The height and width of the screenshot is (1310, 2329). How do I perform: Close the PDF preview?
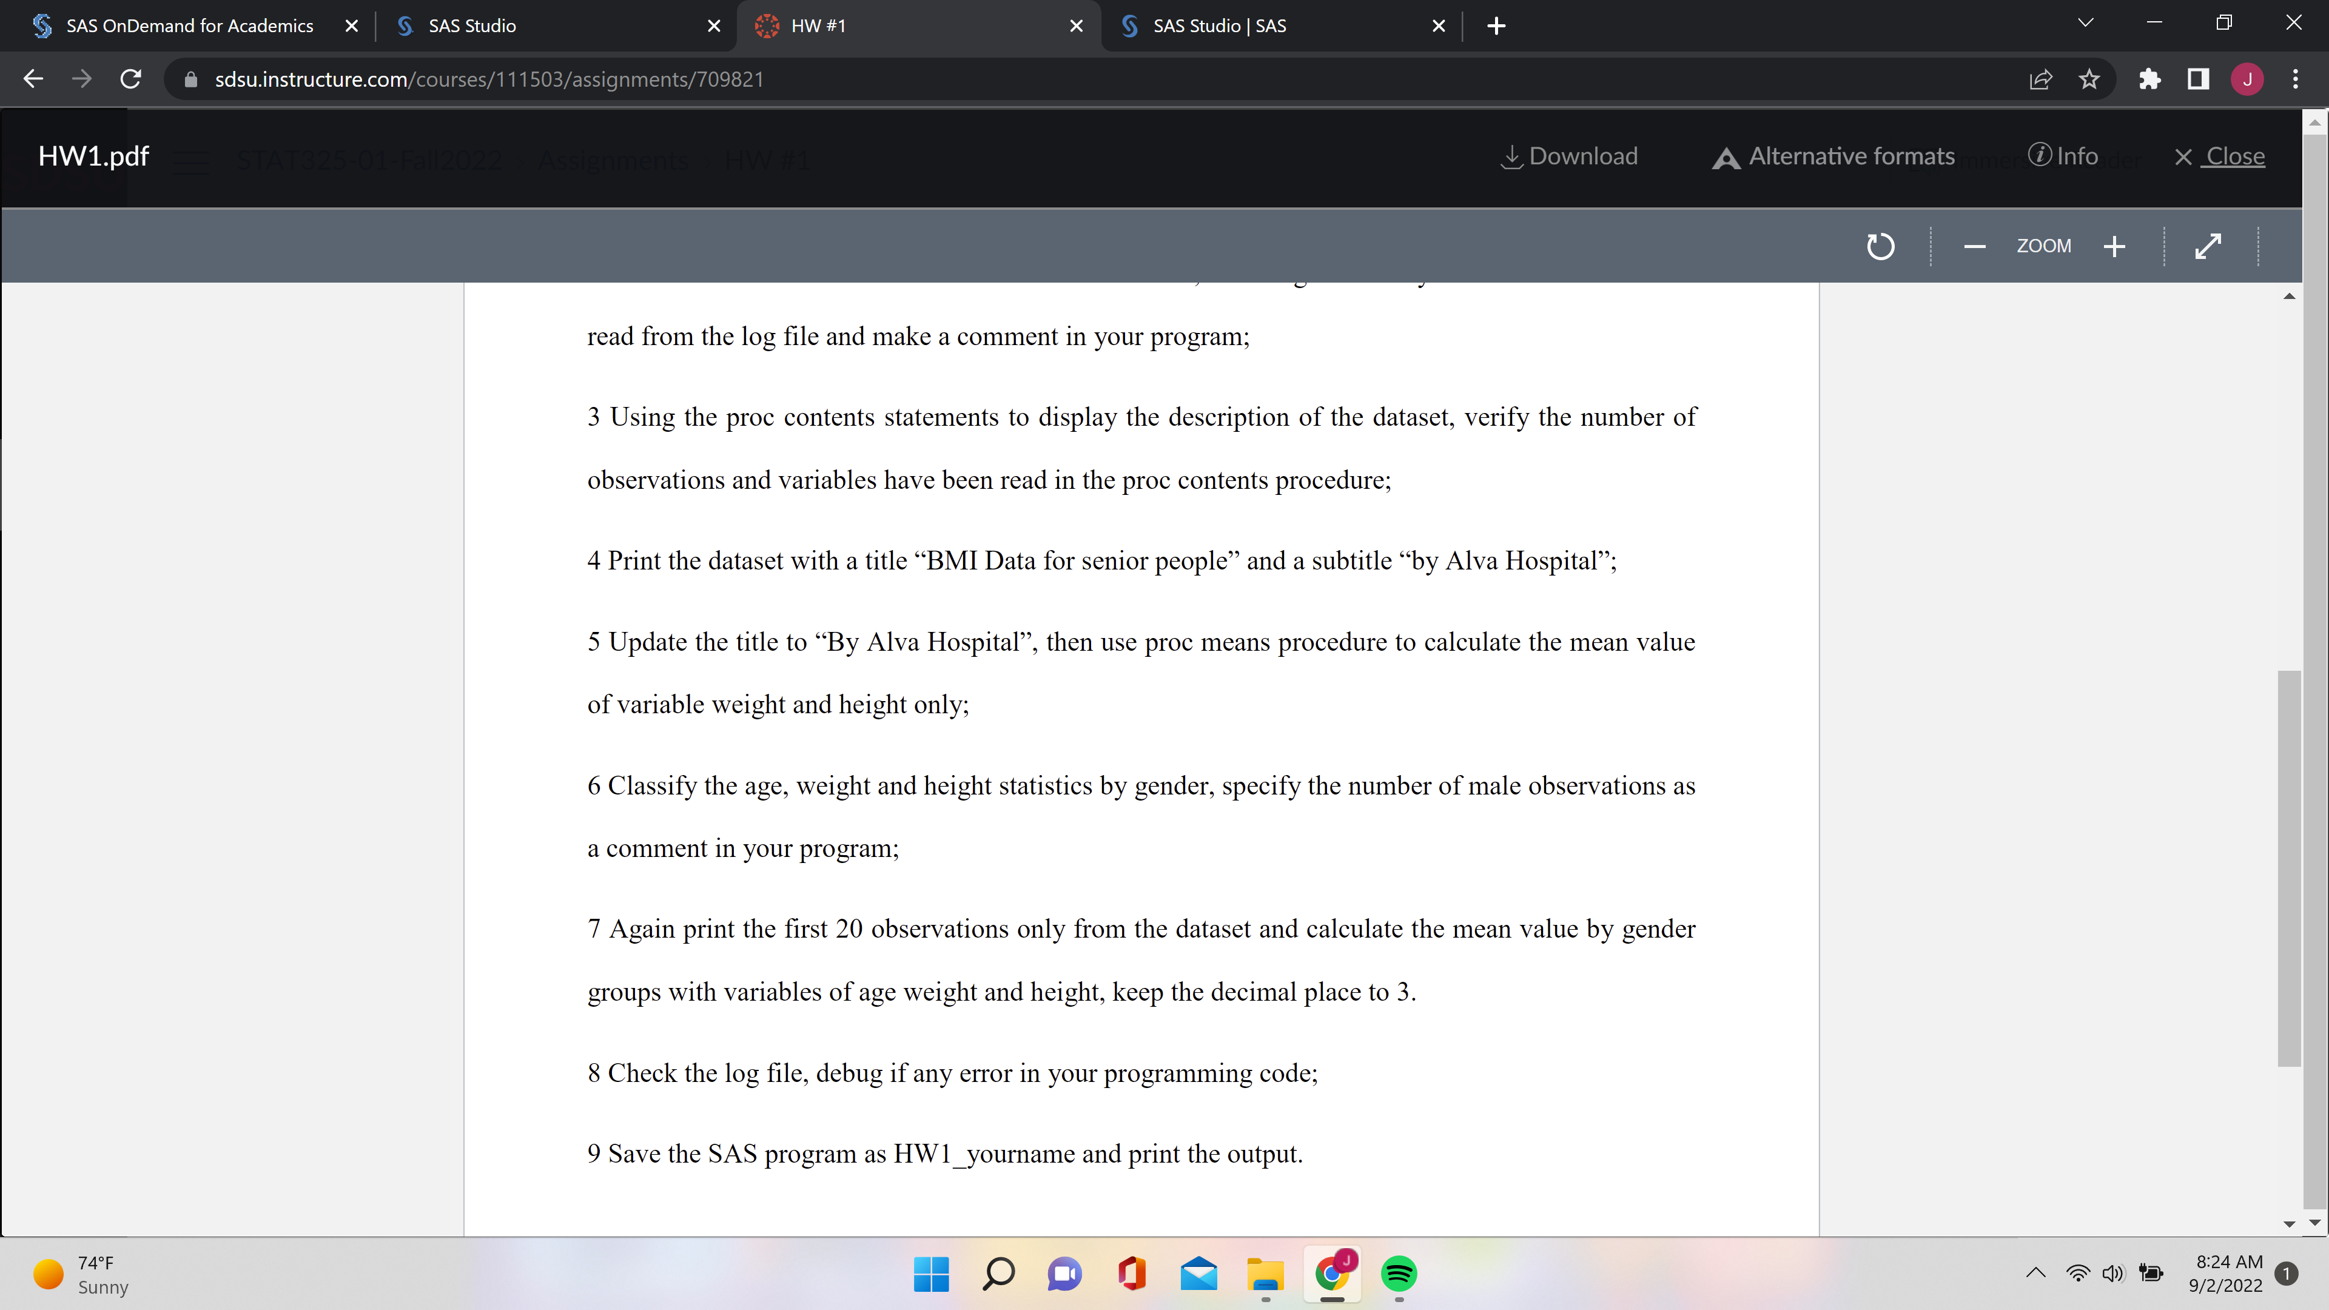click(2220, 156)
